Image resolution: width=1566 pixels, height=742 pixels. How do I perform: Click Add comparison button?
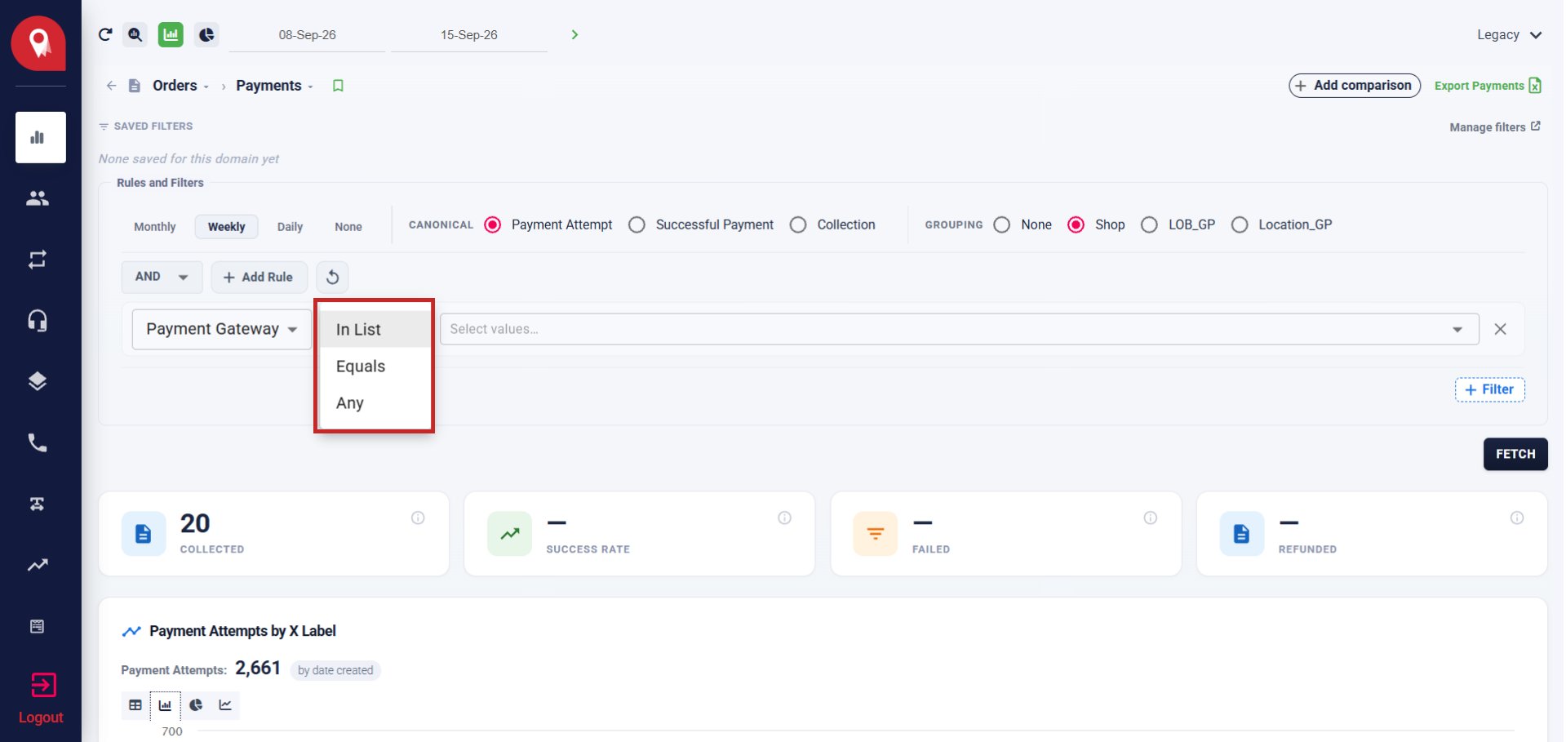(x=1355, y=85)
